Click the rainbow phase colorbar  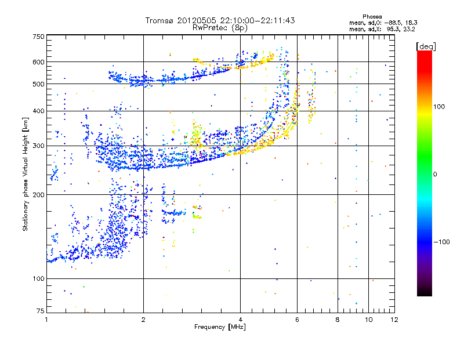coord(425,173)
